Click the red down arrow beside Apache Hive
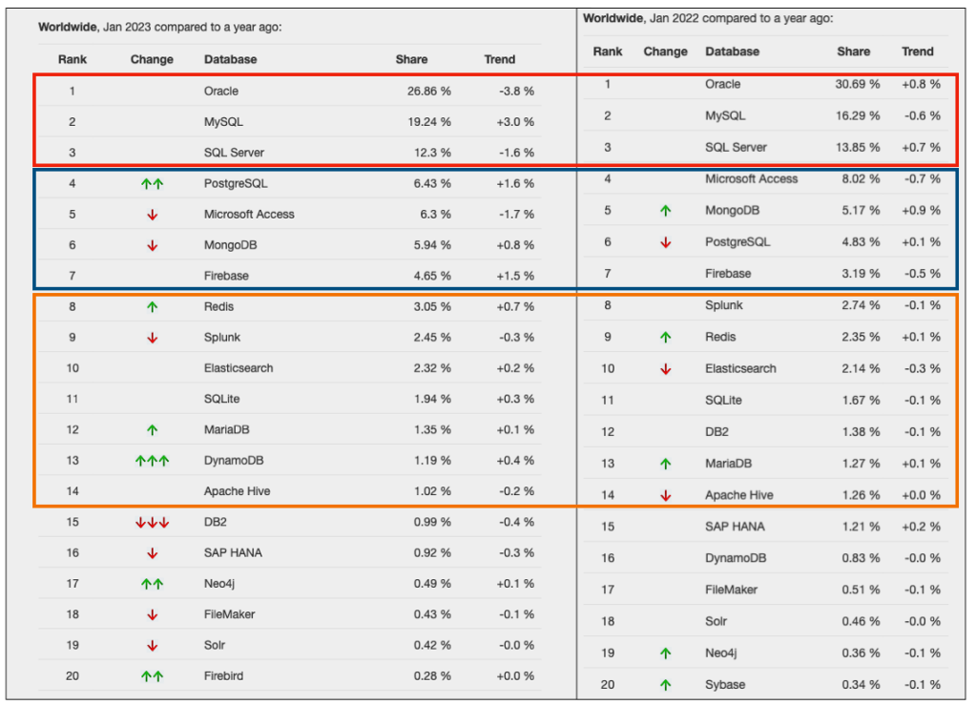This screenshot has width=976, height=705. coord(665,496)
